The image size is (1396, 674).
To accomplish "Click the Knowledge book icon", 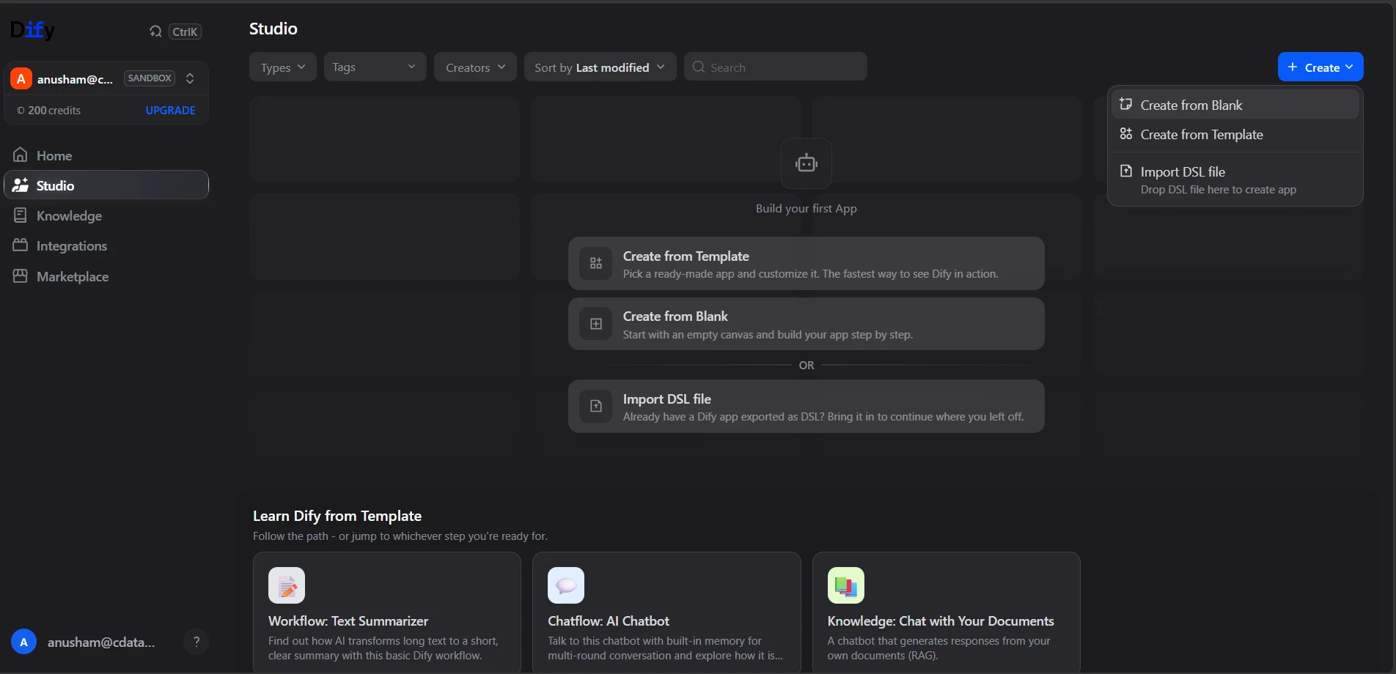I will coord(21,215).
